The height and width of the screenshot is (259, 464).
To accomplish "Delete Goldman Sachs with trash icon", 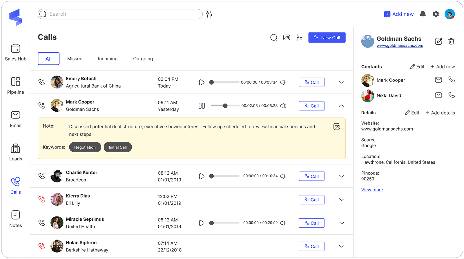I will [x=451, y=41].
